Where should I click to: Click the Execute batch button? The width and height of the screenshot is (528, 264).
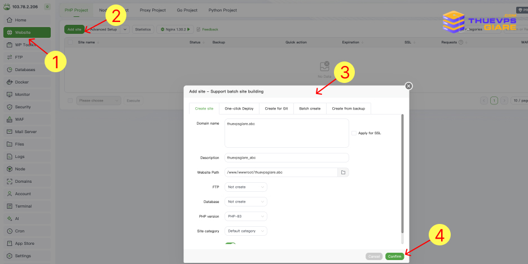click(x=133, y=100)
